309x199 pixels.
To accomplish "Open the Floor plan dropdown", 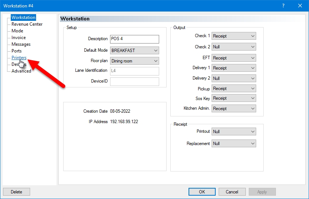I will pos(134,61).
